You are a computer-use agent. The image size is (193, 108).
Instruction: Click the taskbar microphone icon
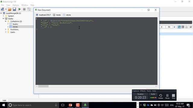click(x=56, y=105)
